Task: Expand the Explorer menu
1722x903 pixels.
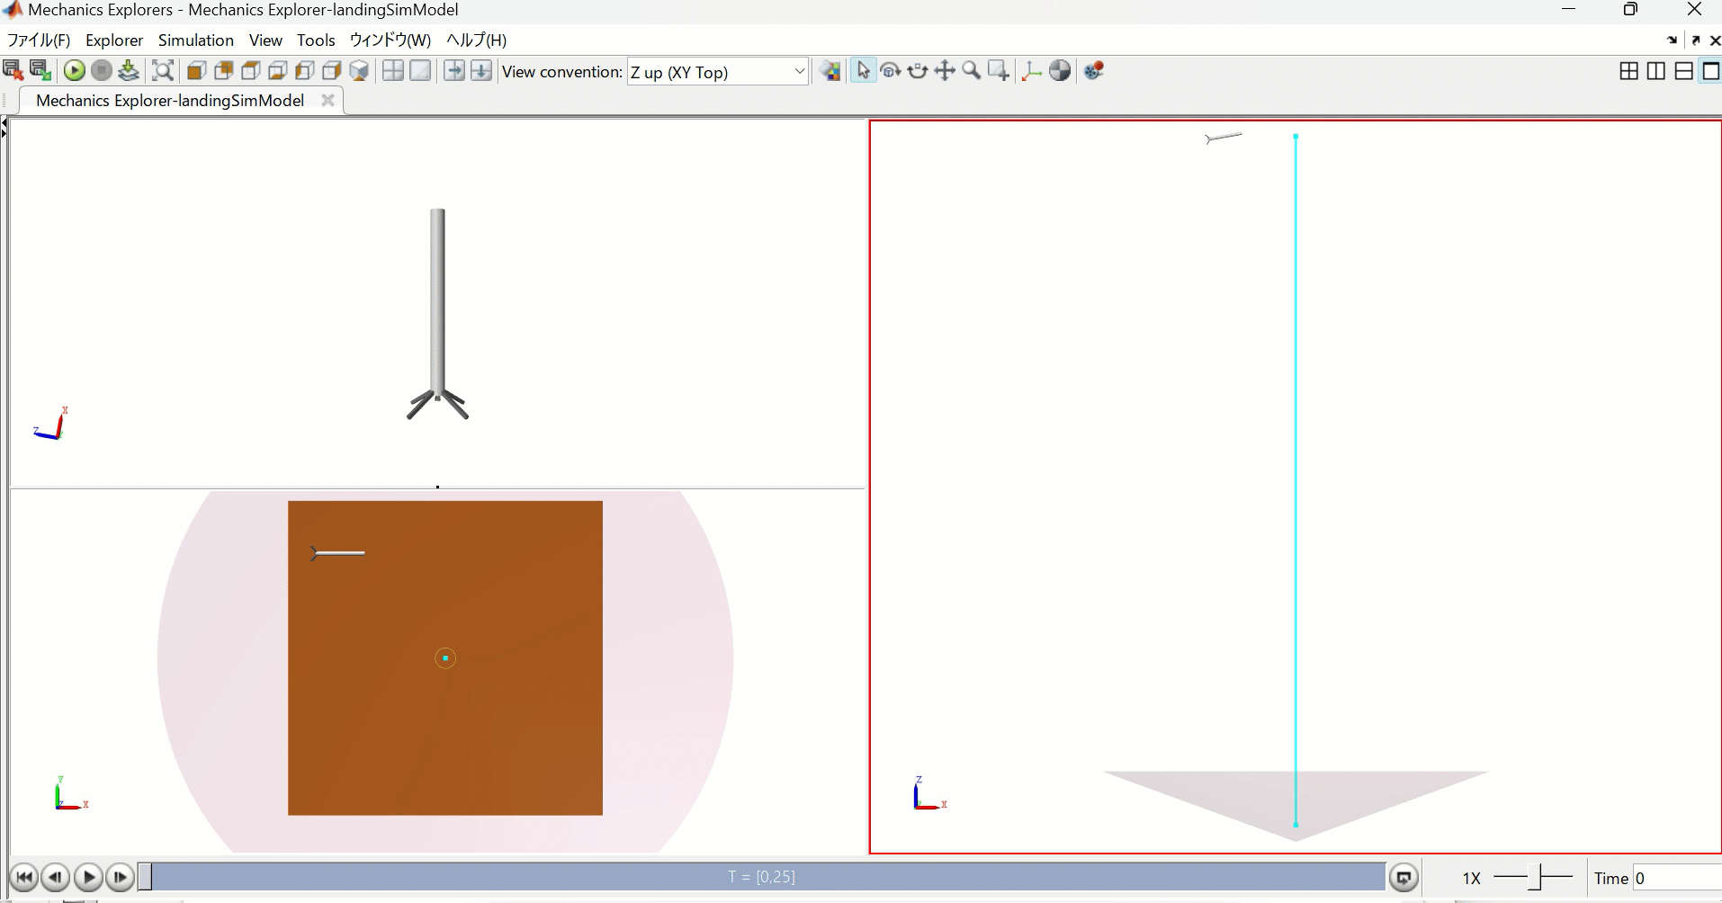Action: [x=114, y=40]
